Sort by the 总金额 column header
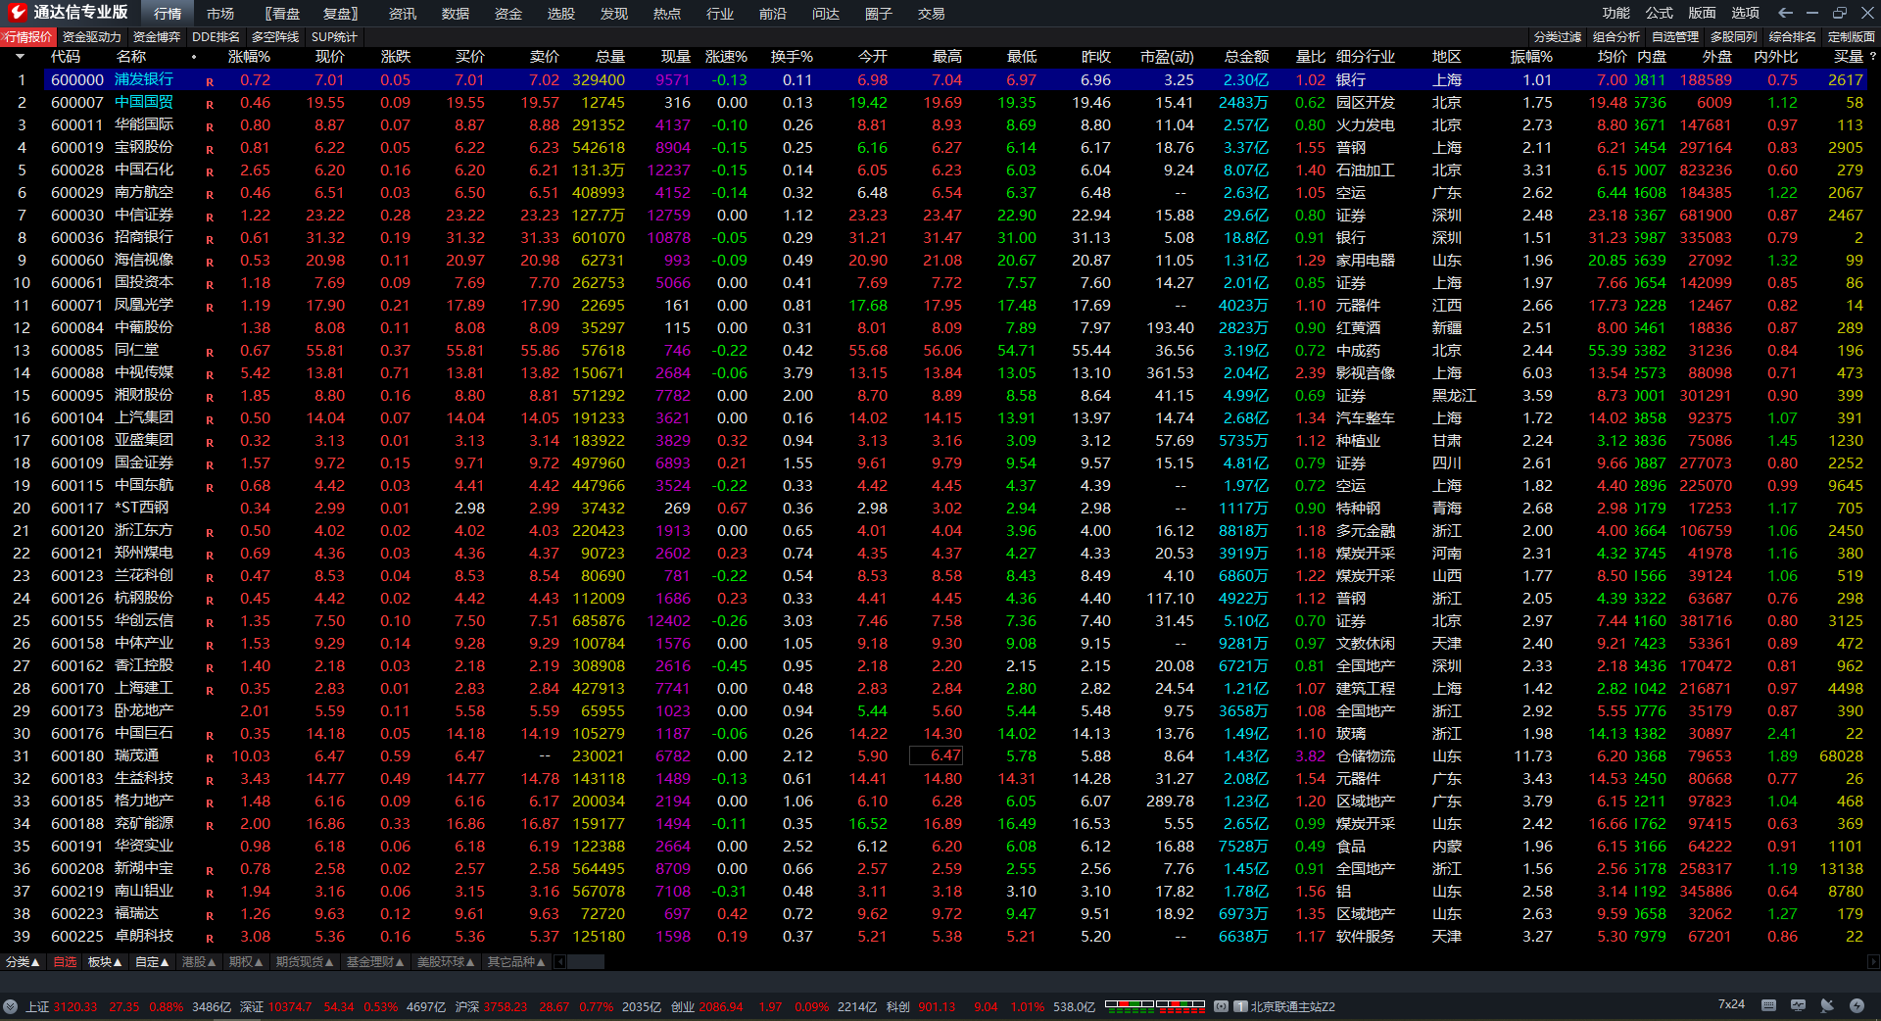This screenshot has width=1881, height=1021. click(x=1246, y=57)
